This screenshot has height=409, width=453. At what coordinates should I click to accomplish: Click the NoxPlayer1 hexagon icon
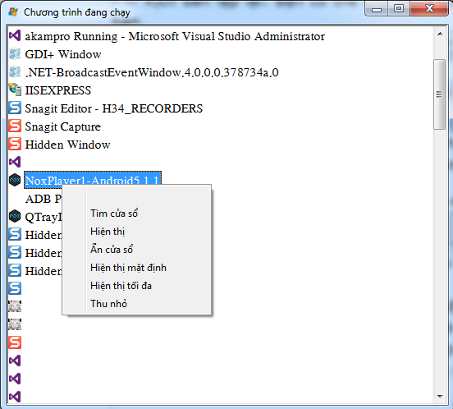point(15,180)
